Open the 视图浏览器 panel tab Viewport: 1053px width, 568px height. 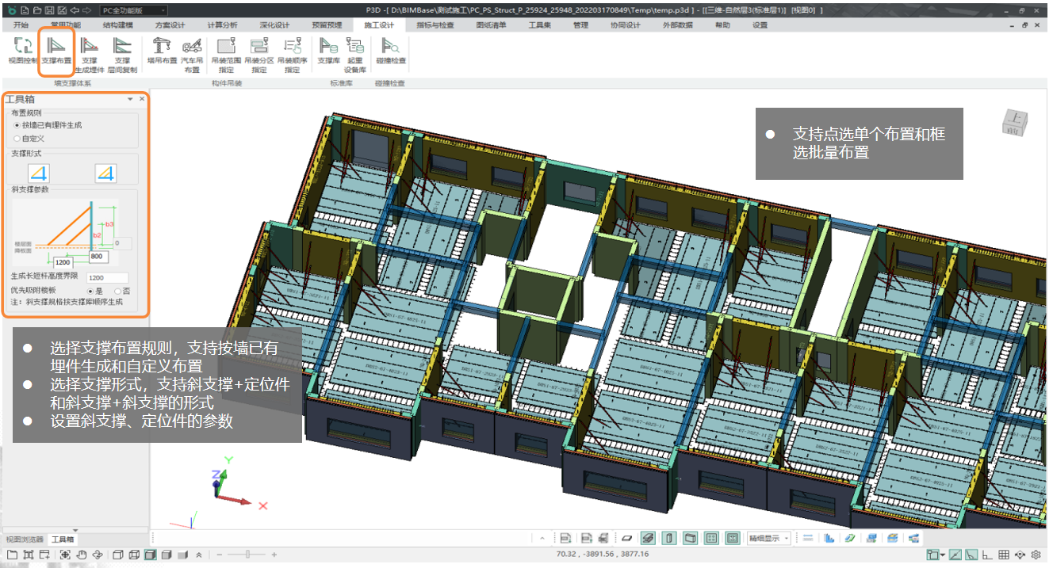tap(25, 539)
